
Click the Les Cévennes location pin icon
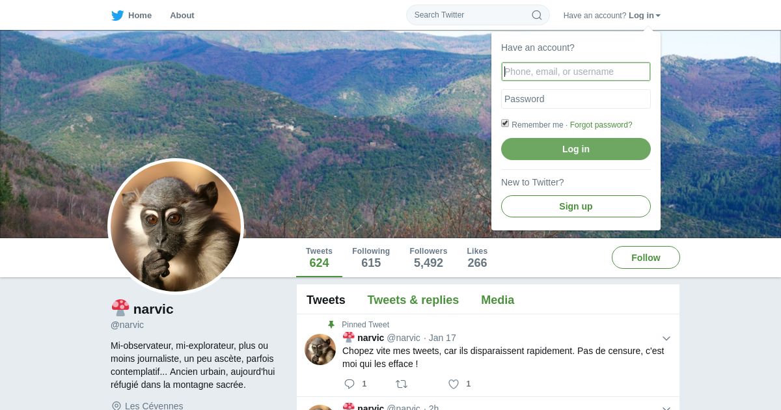[116, 406]
